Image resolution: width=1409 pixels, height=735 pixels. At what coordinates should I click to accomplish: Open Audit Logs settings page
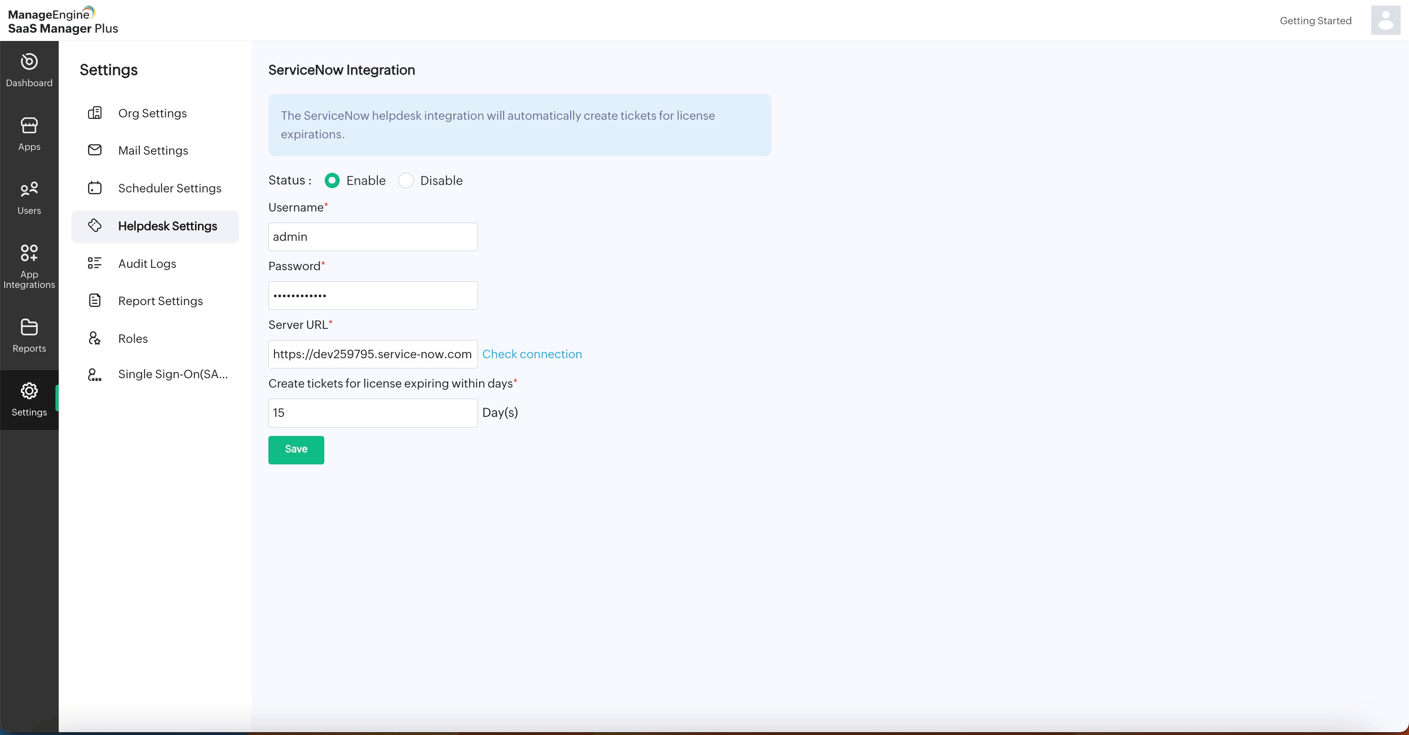(147, 264)
